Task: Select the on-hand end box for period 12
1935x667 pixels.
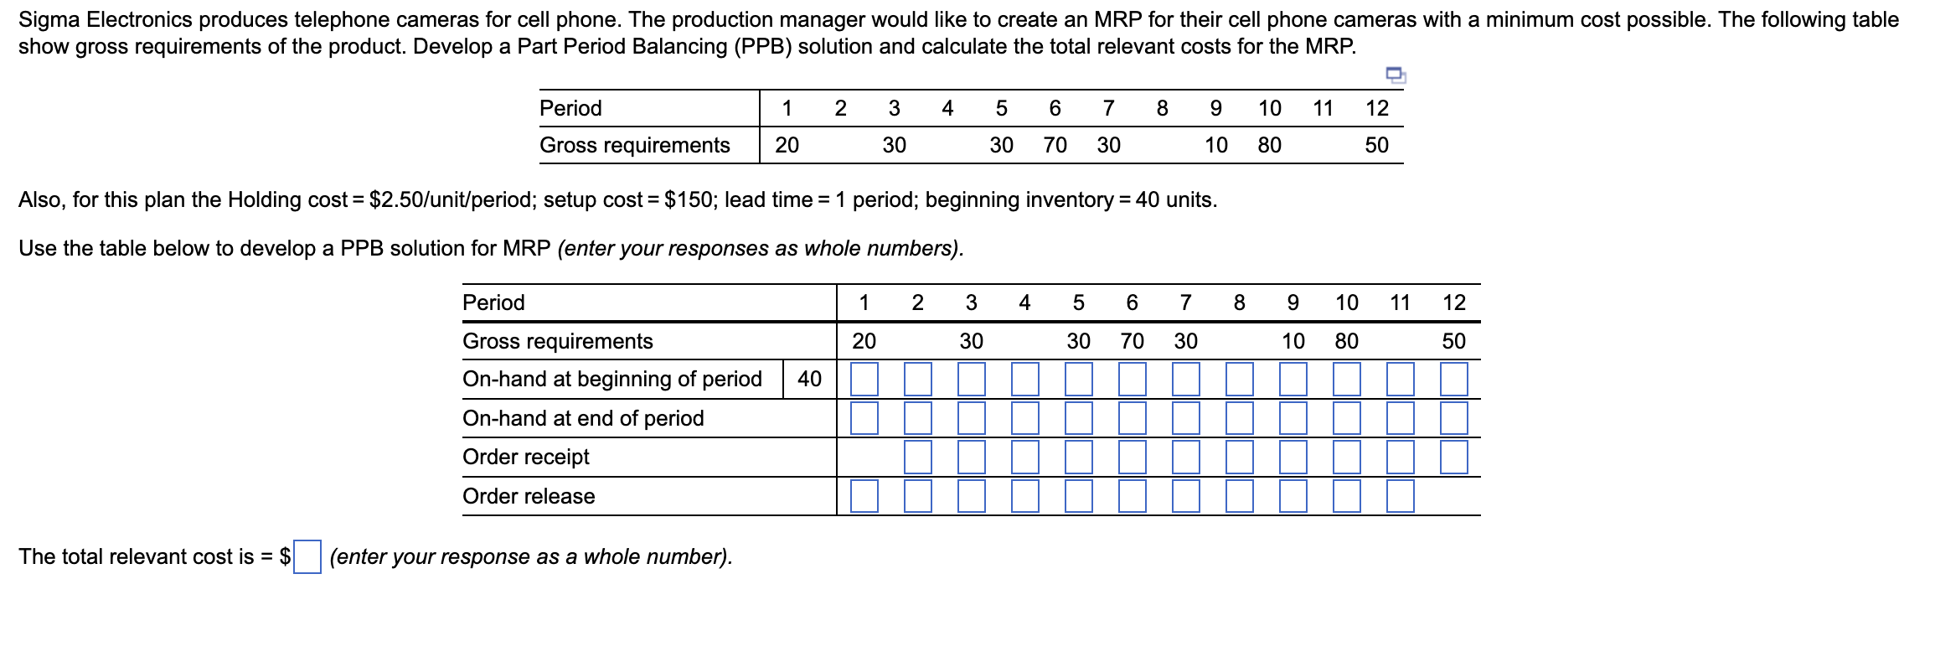Action: click(x=1453, y=419)
